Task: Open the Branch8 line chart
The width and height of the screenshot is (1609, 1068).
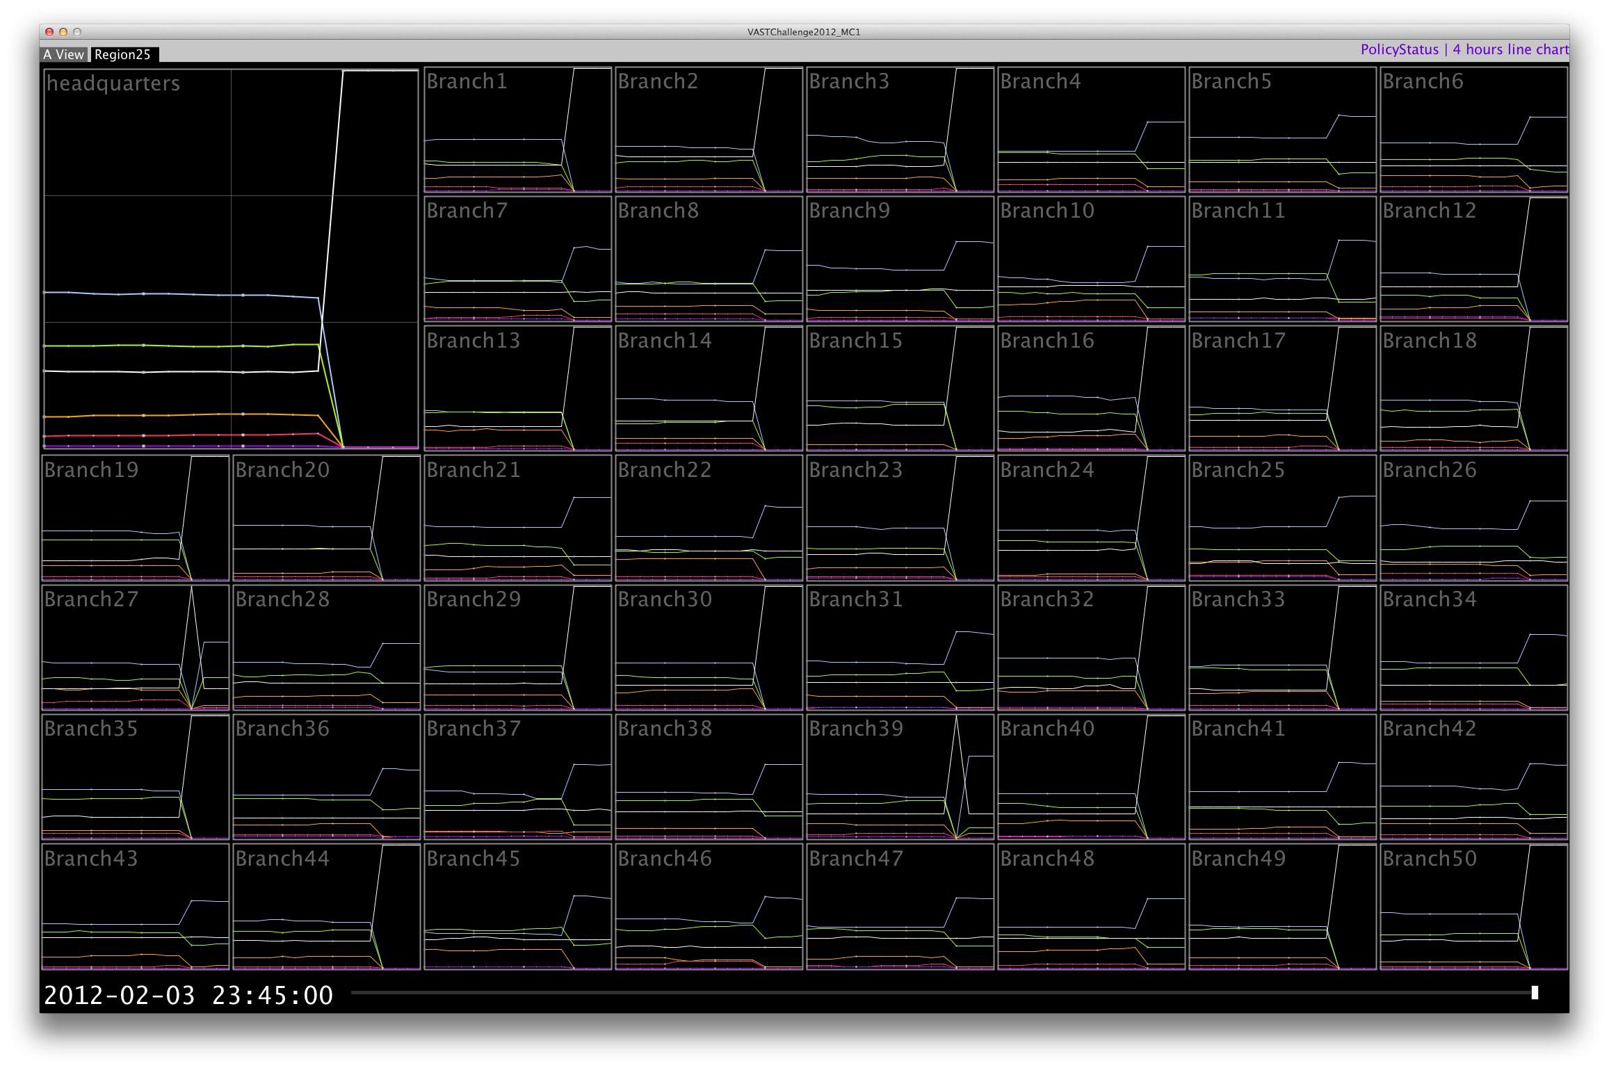Action: point(709,259)
